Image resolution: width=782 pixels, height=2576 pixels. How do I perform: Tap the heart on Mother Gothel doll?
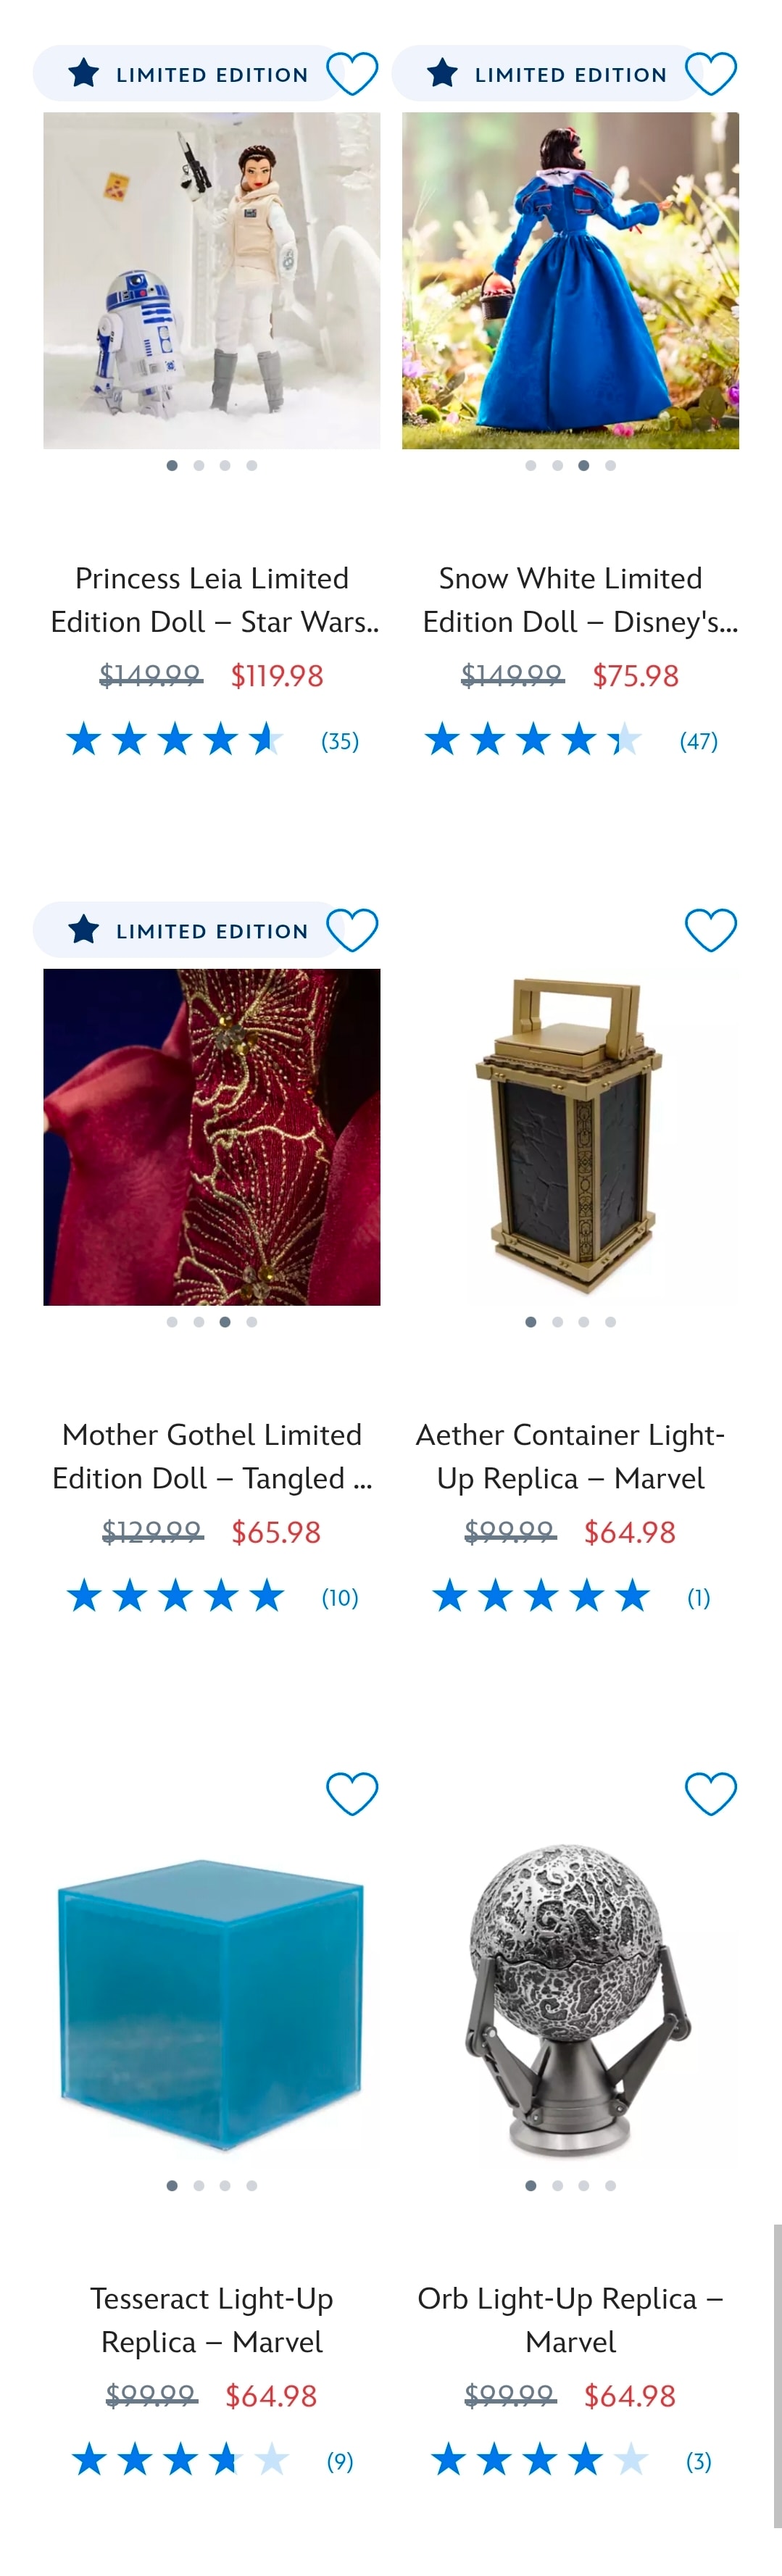coord(352,930)
